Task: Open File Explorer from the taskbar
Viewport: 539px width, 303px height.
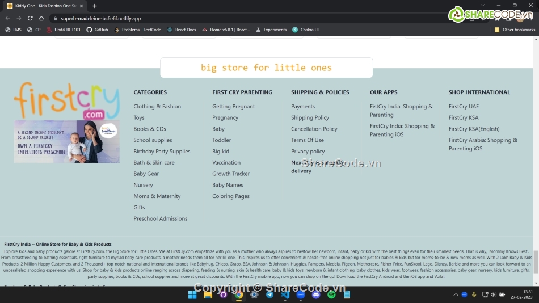Action: click(x=208, y=294)
